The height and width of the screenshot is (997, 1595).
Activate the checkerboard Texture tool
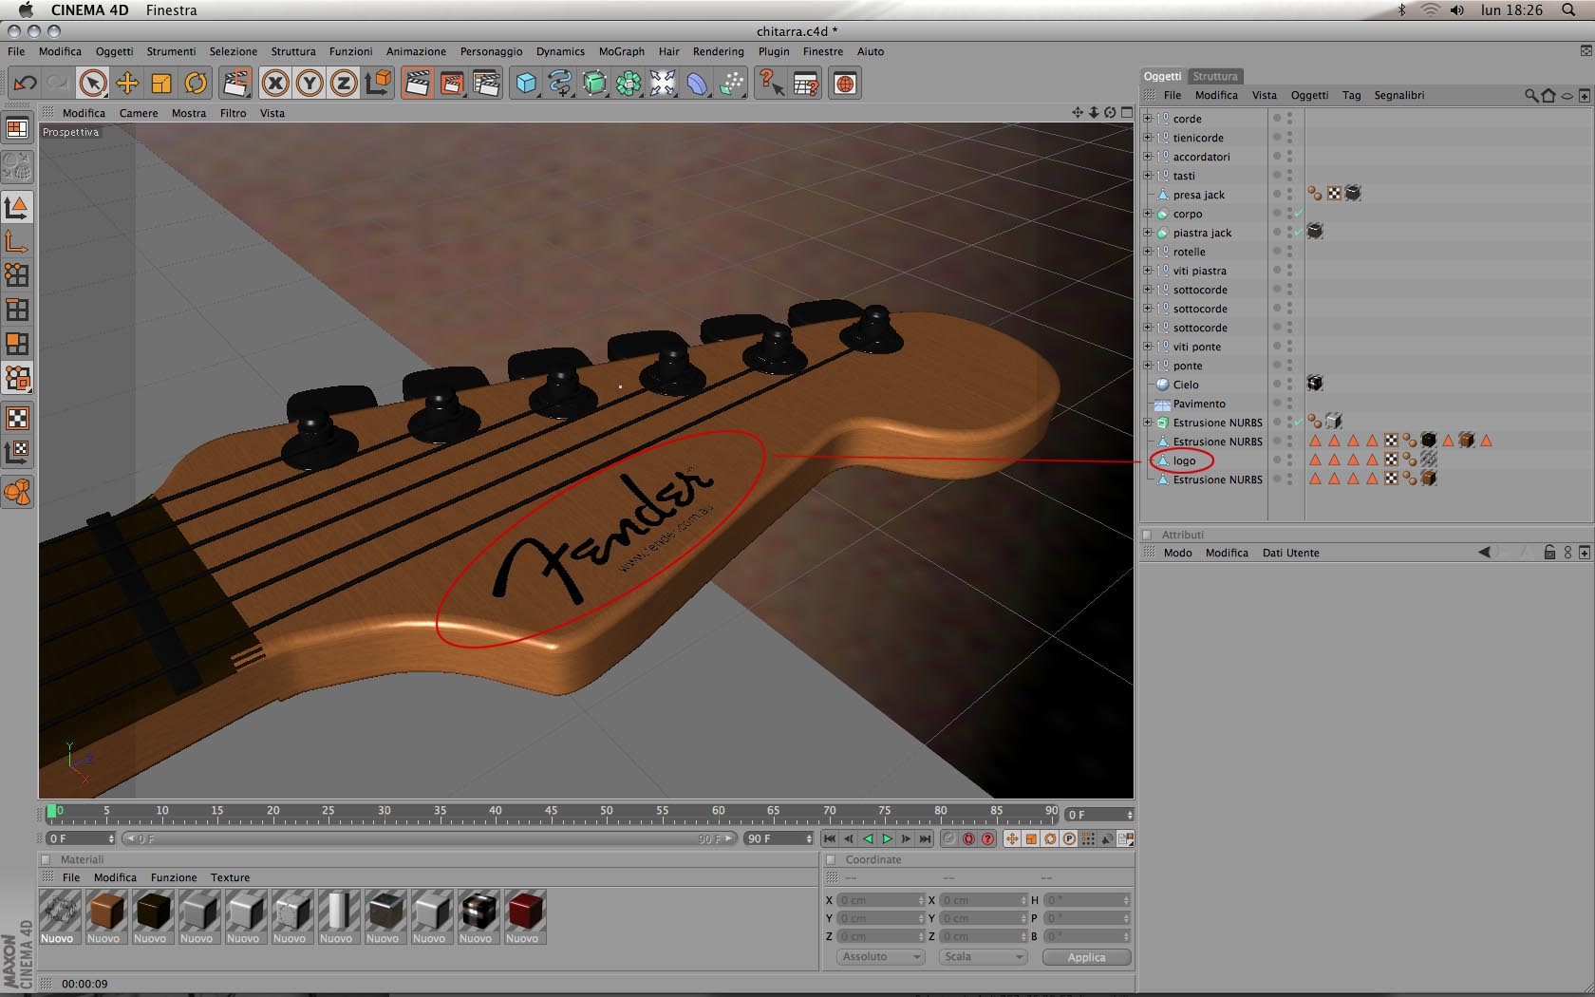pos(17,418)
